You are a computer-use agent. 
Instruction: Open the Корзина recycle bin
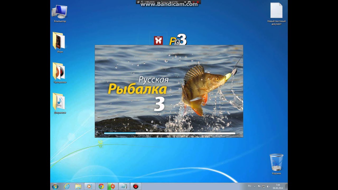pyautogui.click(x=276, y=164)
